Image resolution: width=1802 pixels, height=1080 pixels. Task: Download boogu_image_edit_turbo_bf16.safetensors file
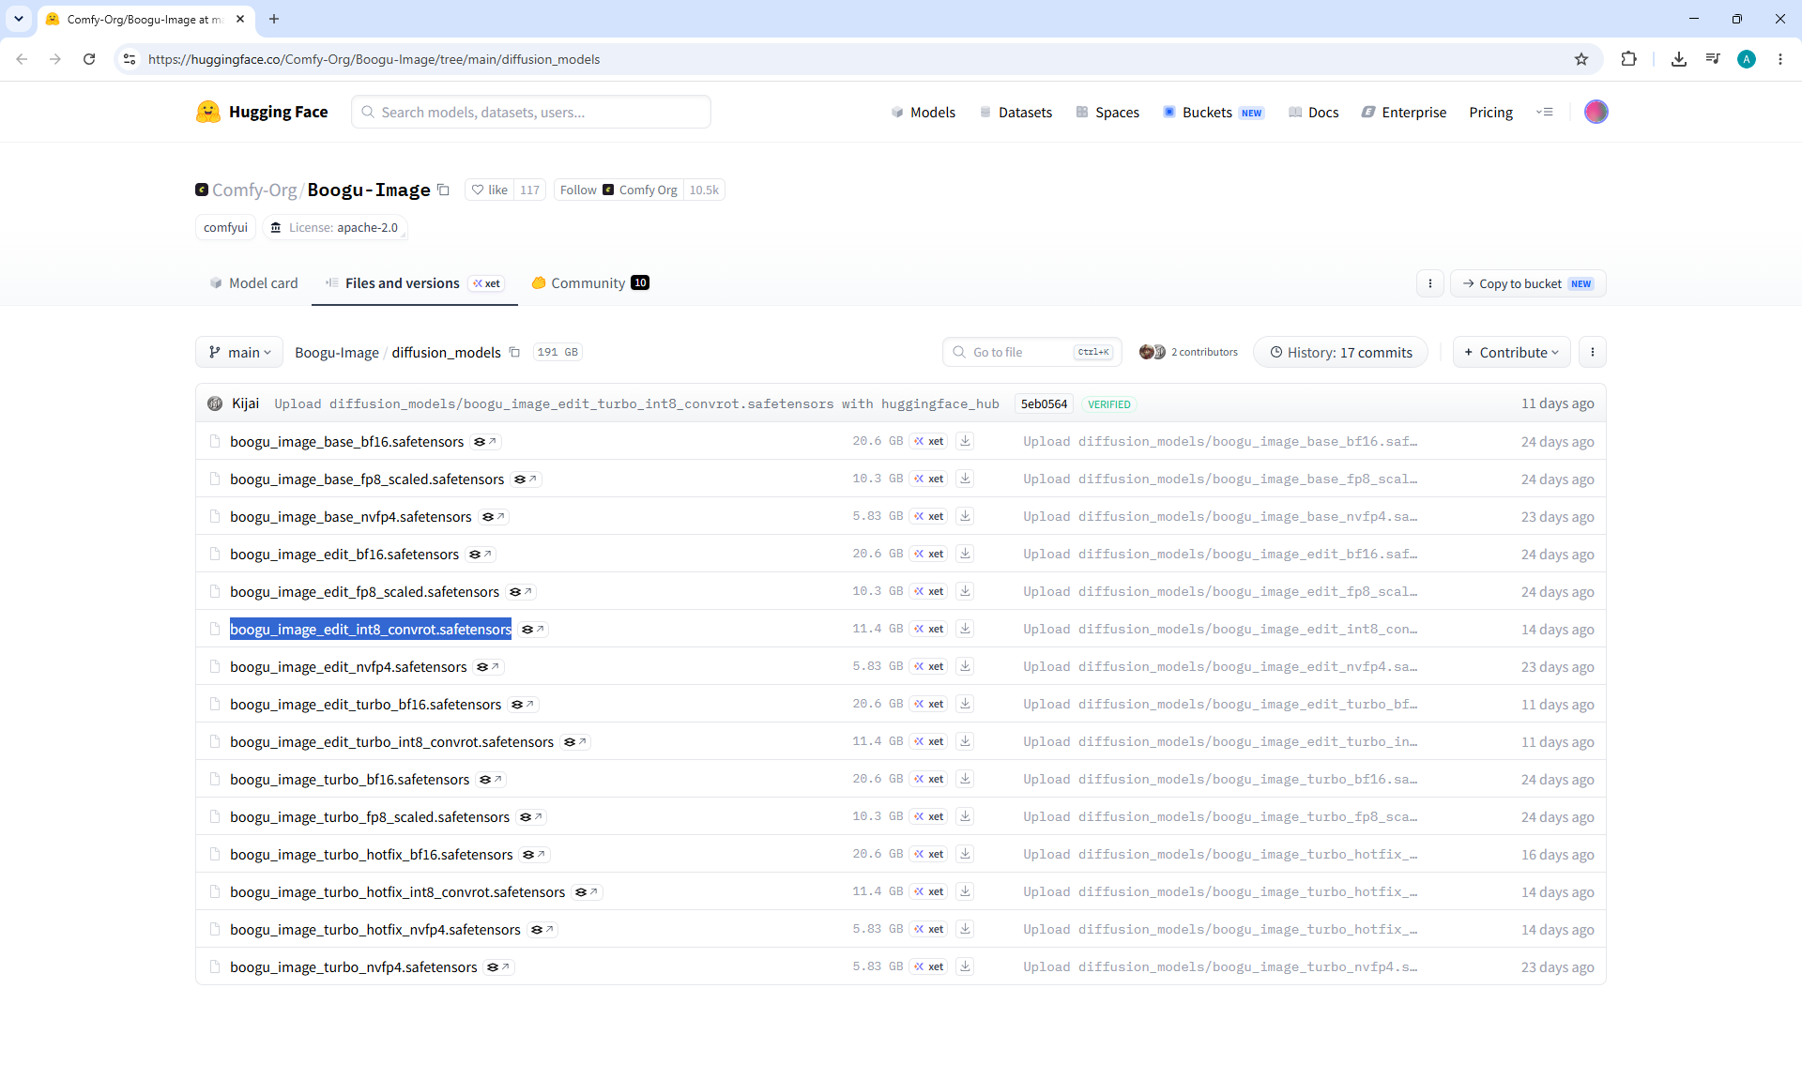tap(965, 704)
